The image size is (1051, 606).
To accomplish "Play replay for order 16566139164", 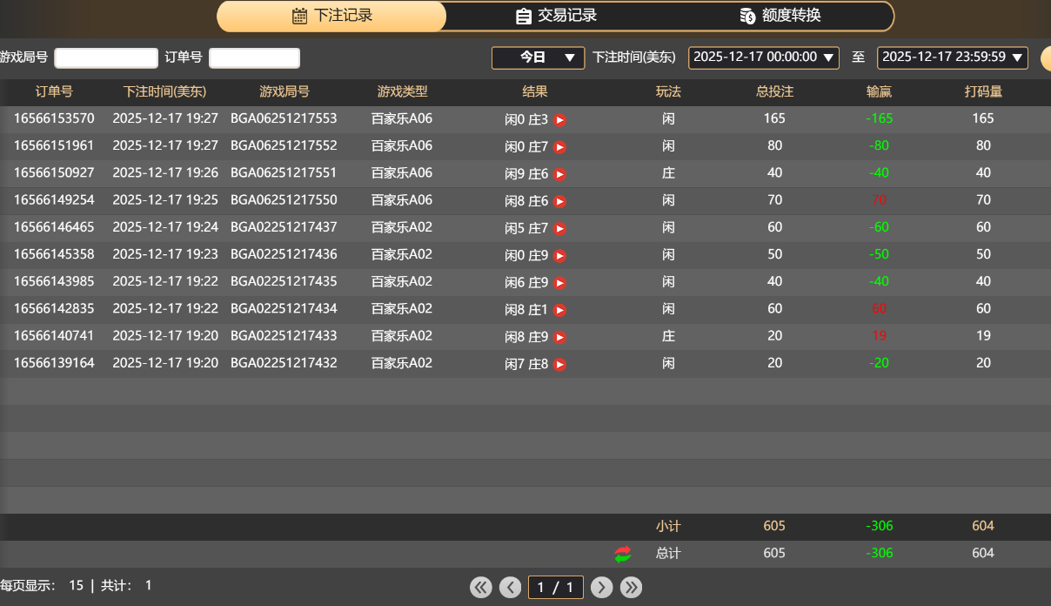I will [x=560, y=364].
